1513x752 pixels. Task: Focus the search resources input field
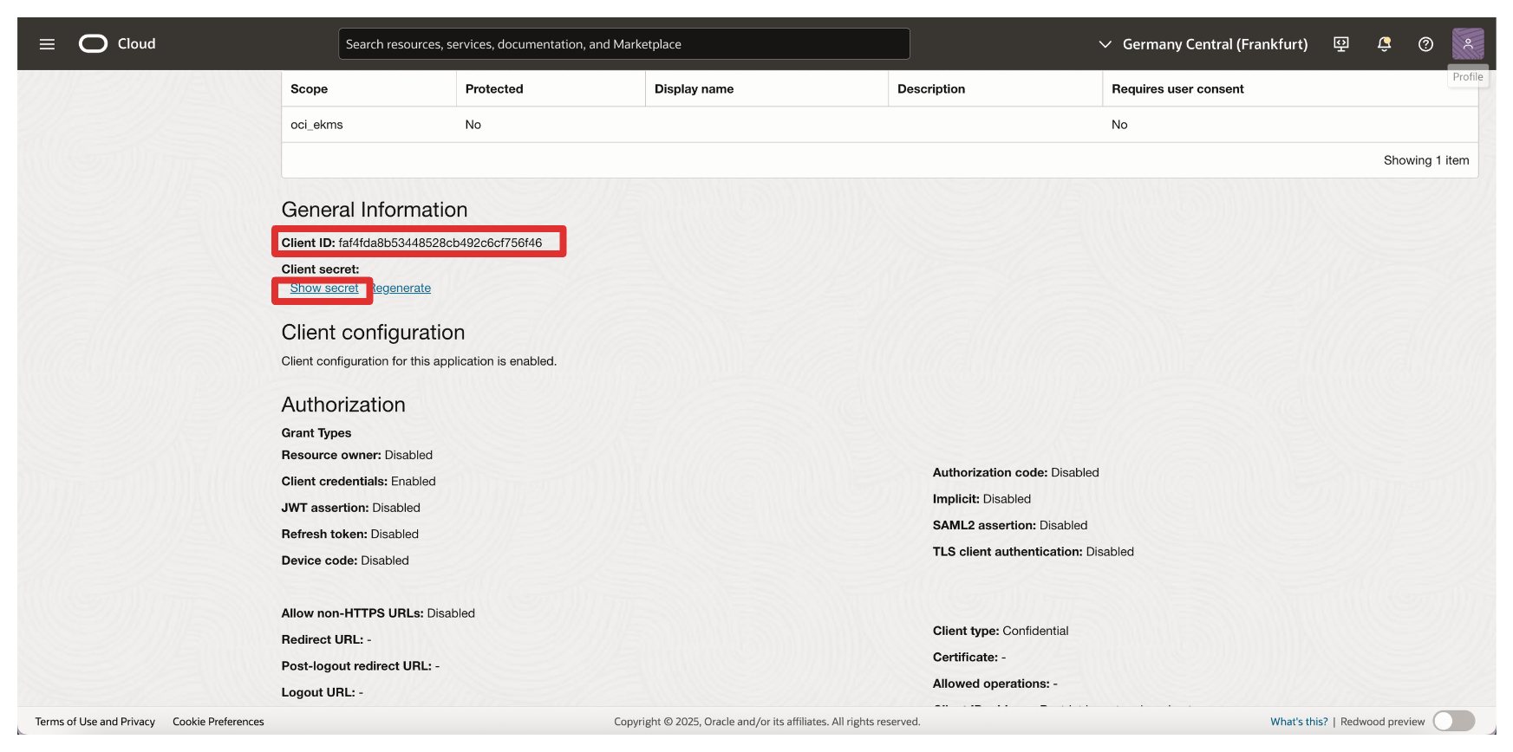(x=623, y=44)
